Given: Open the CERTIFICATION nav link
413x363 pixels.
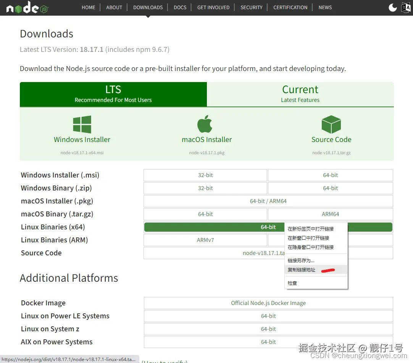Looking at the screenshot, I should [290, 7].
